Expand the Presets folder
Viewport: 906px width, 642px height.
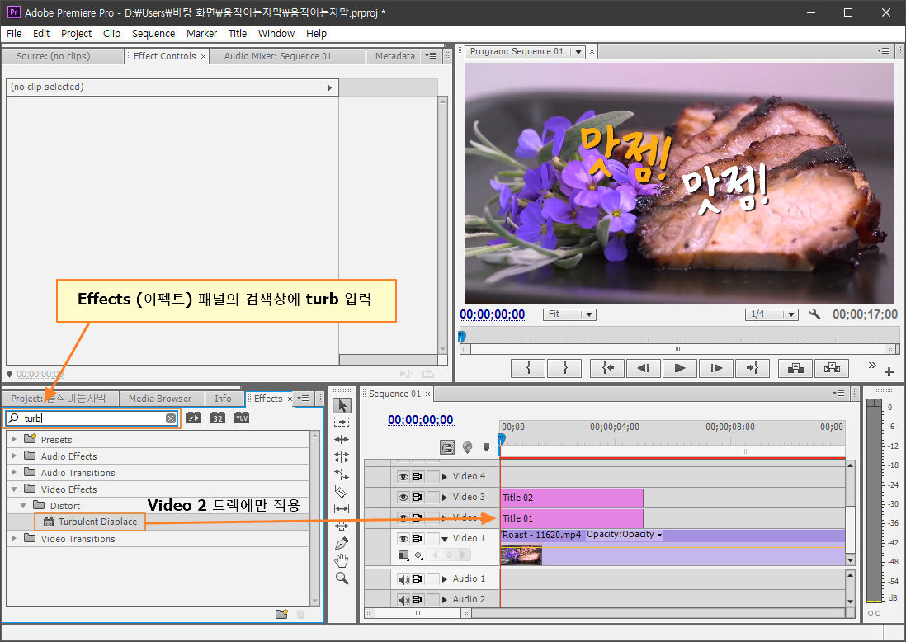tap(14, 440)
